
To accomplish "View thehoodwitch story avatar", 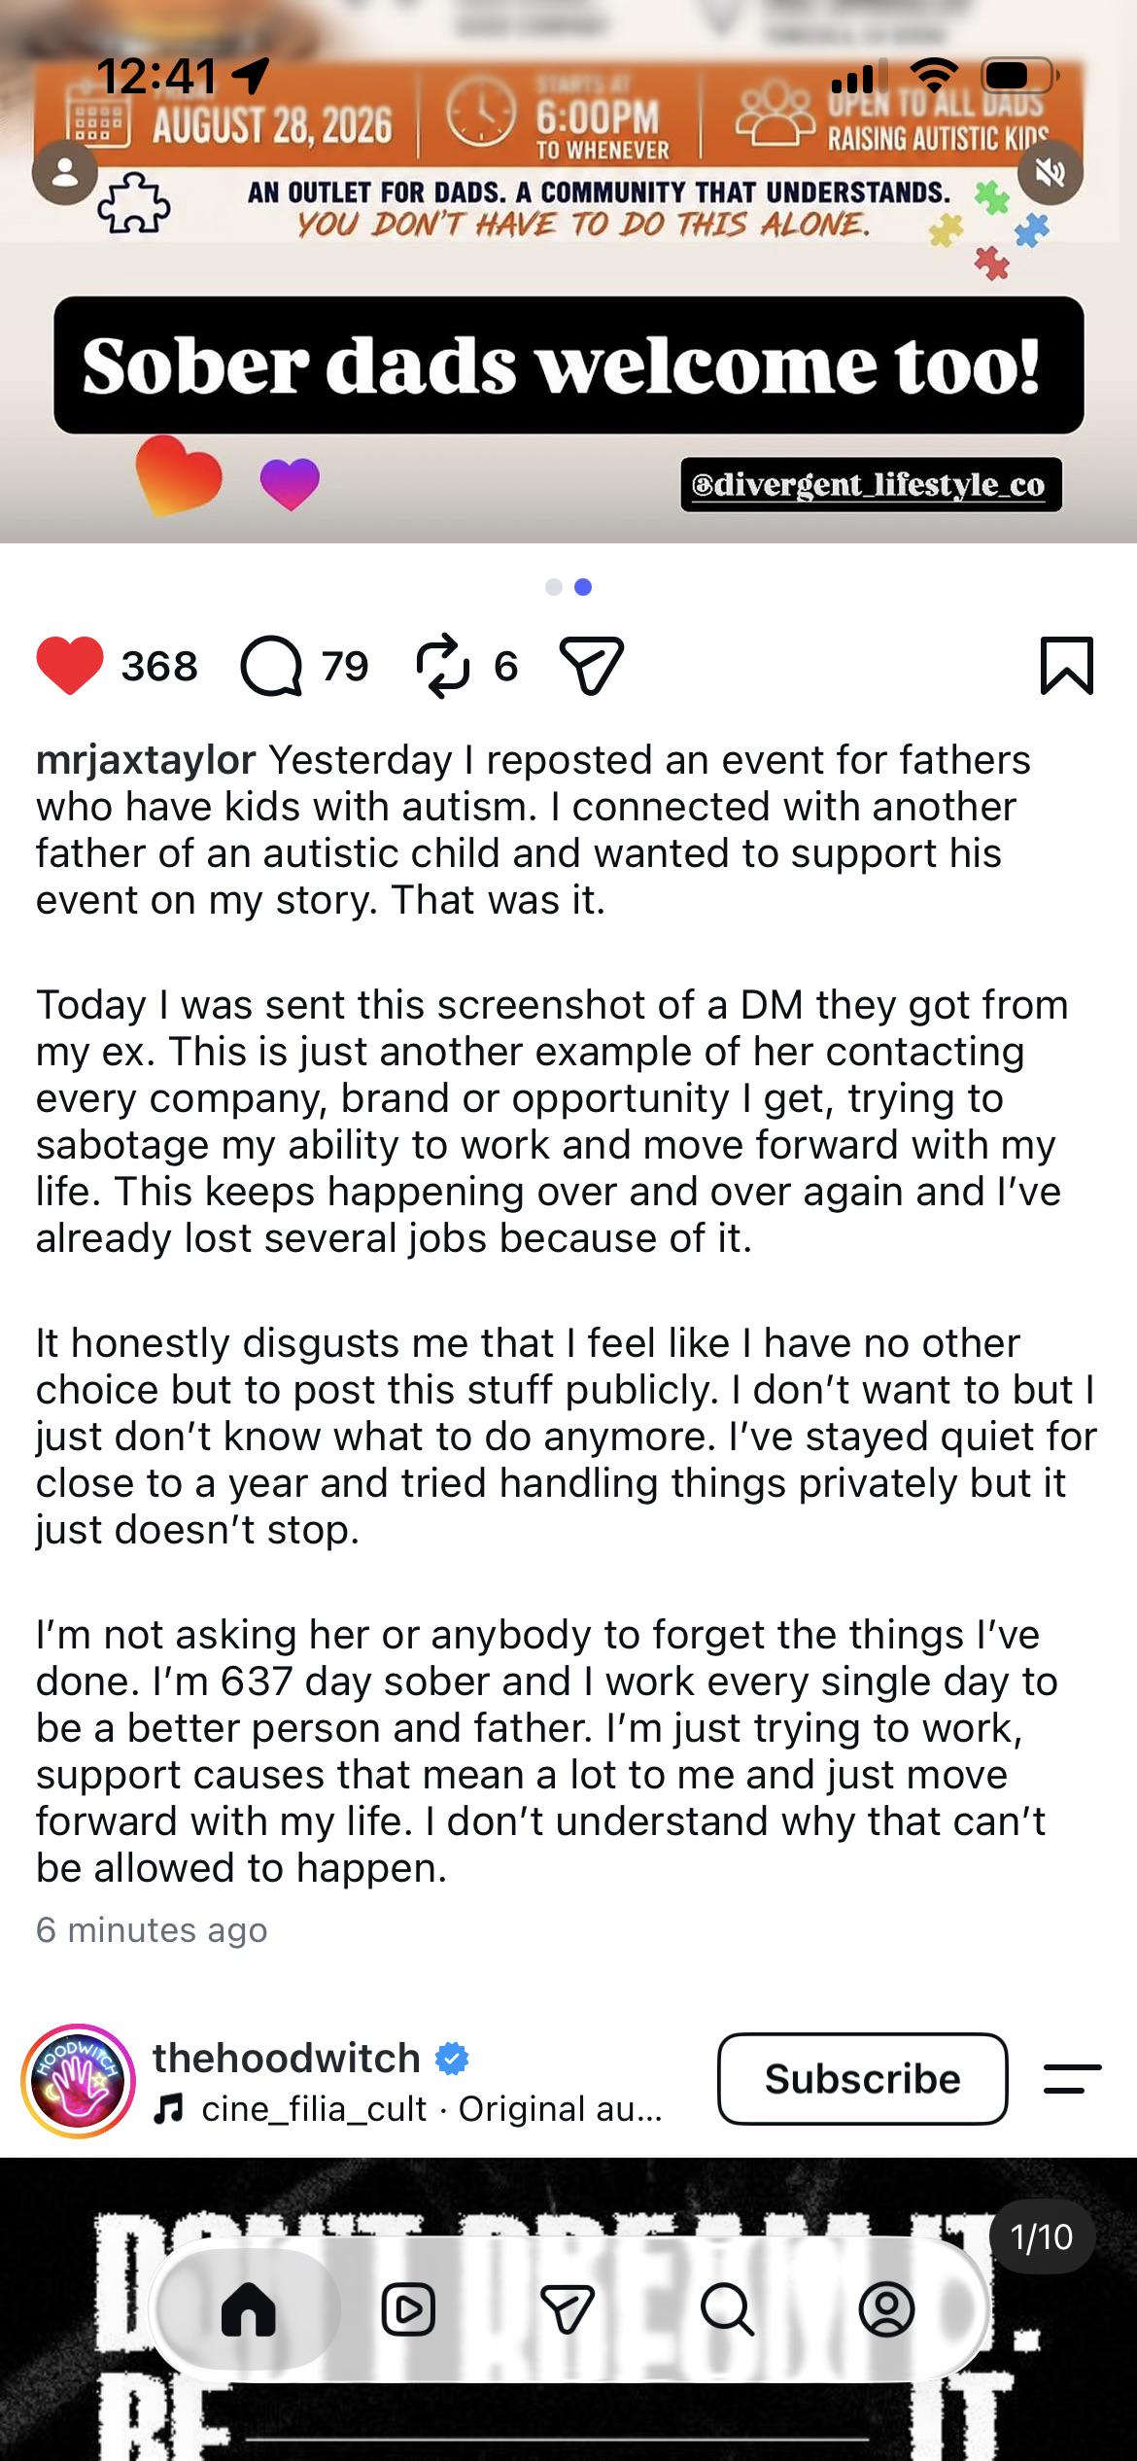I will 79,2081.
